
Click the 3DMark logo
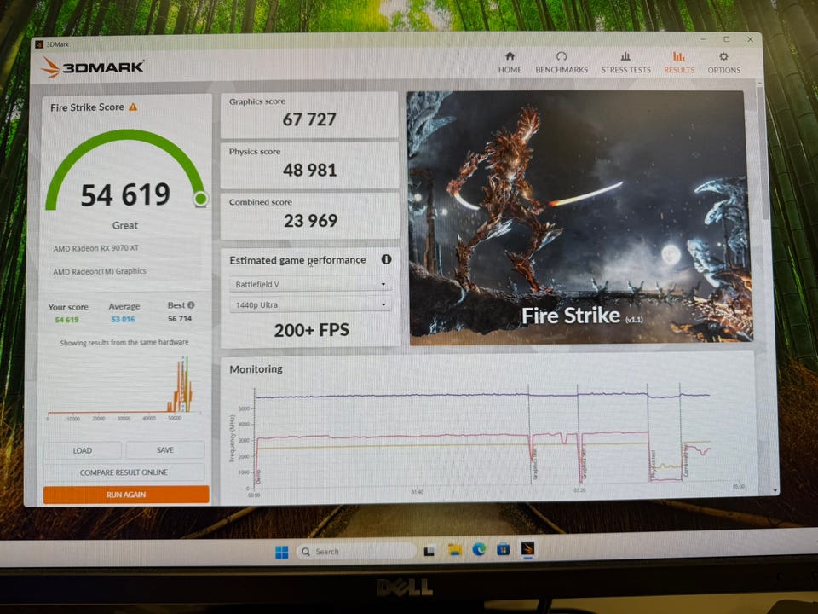92,67
